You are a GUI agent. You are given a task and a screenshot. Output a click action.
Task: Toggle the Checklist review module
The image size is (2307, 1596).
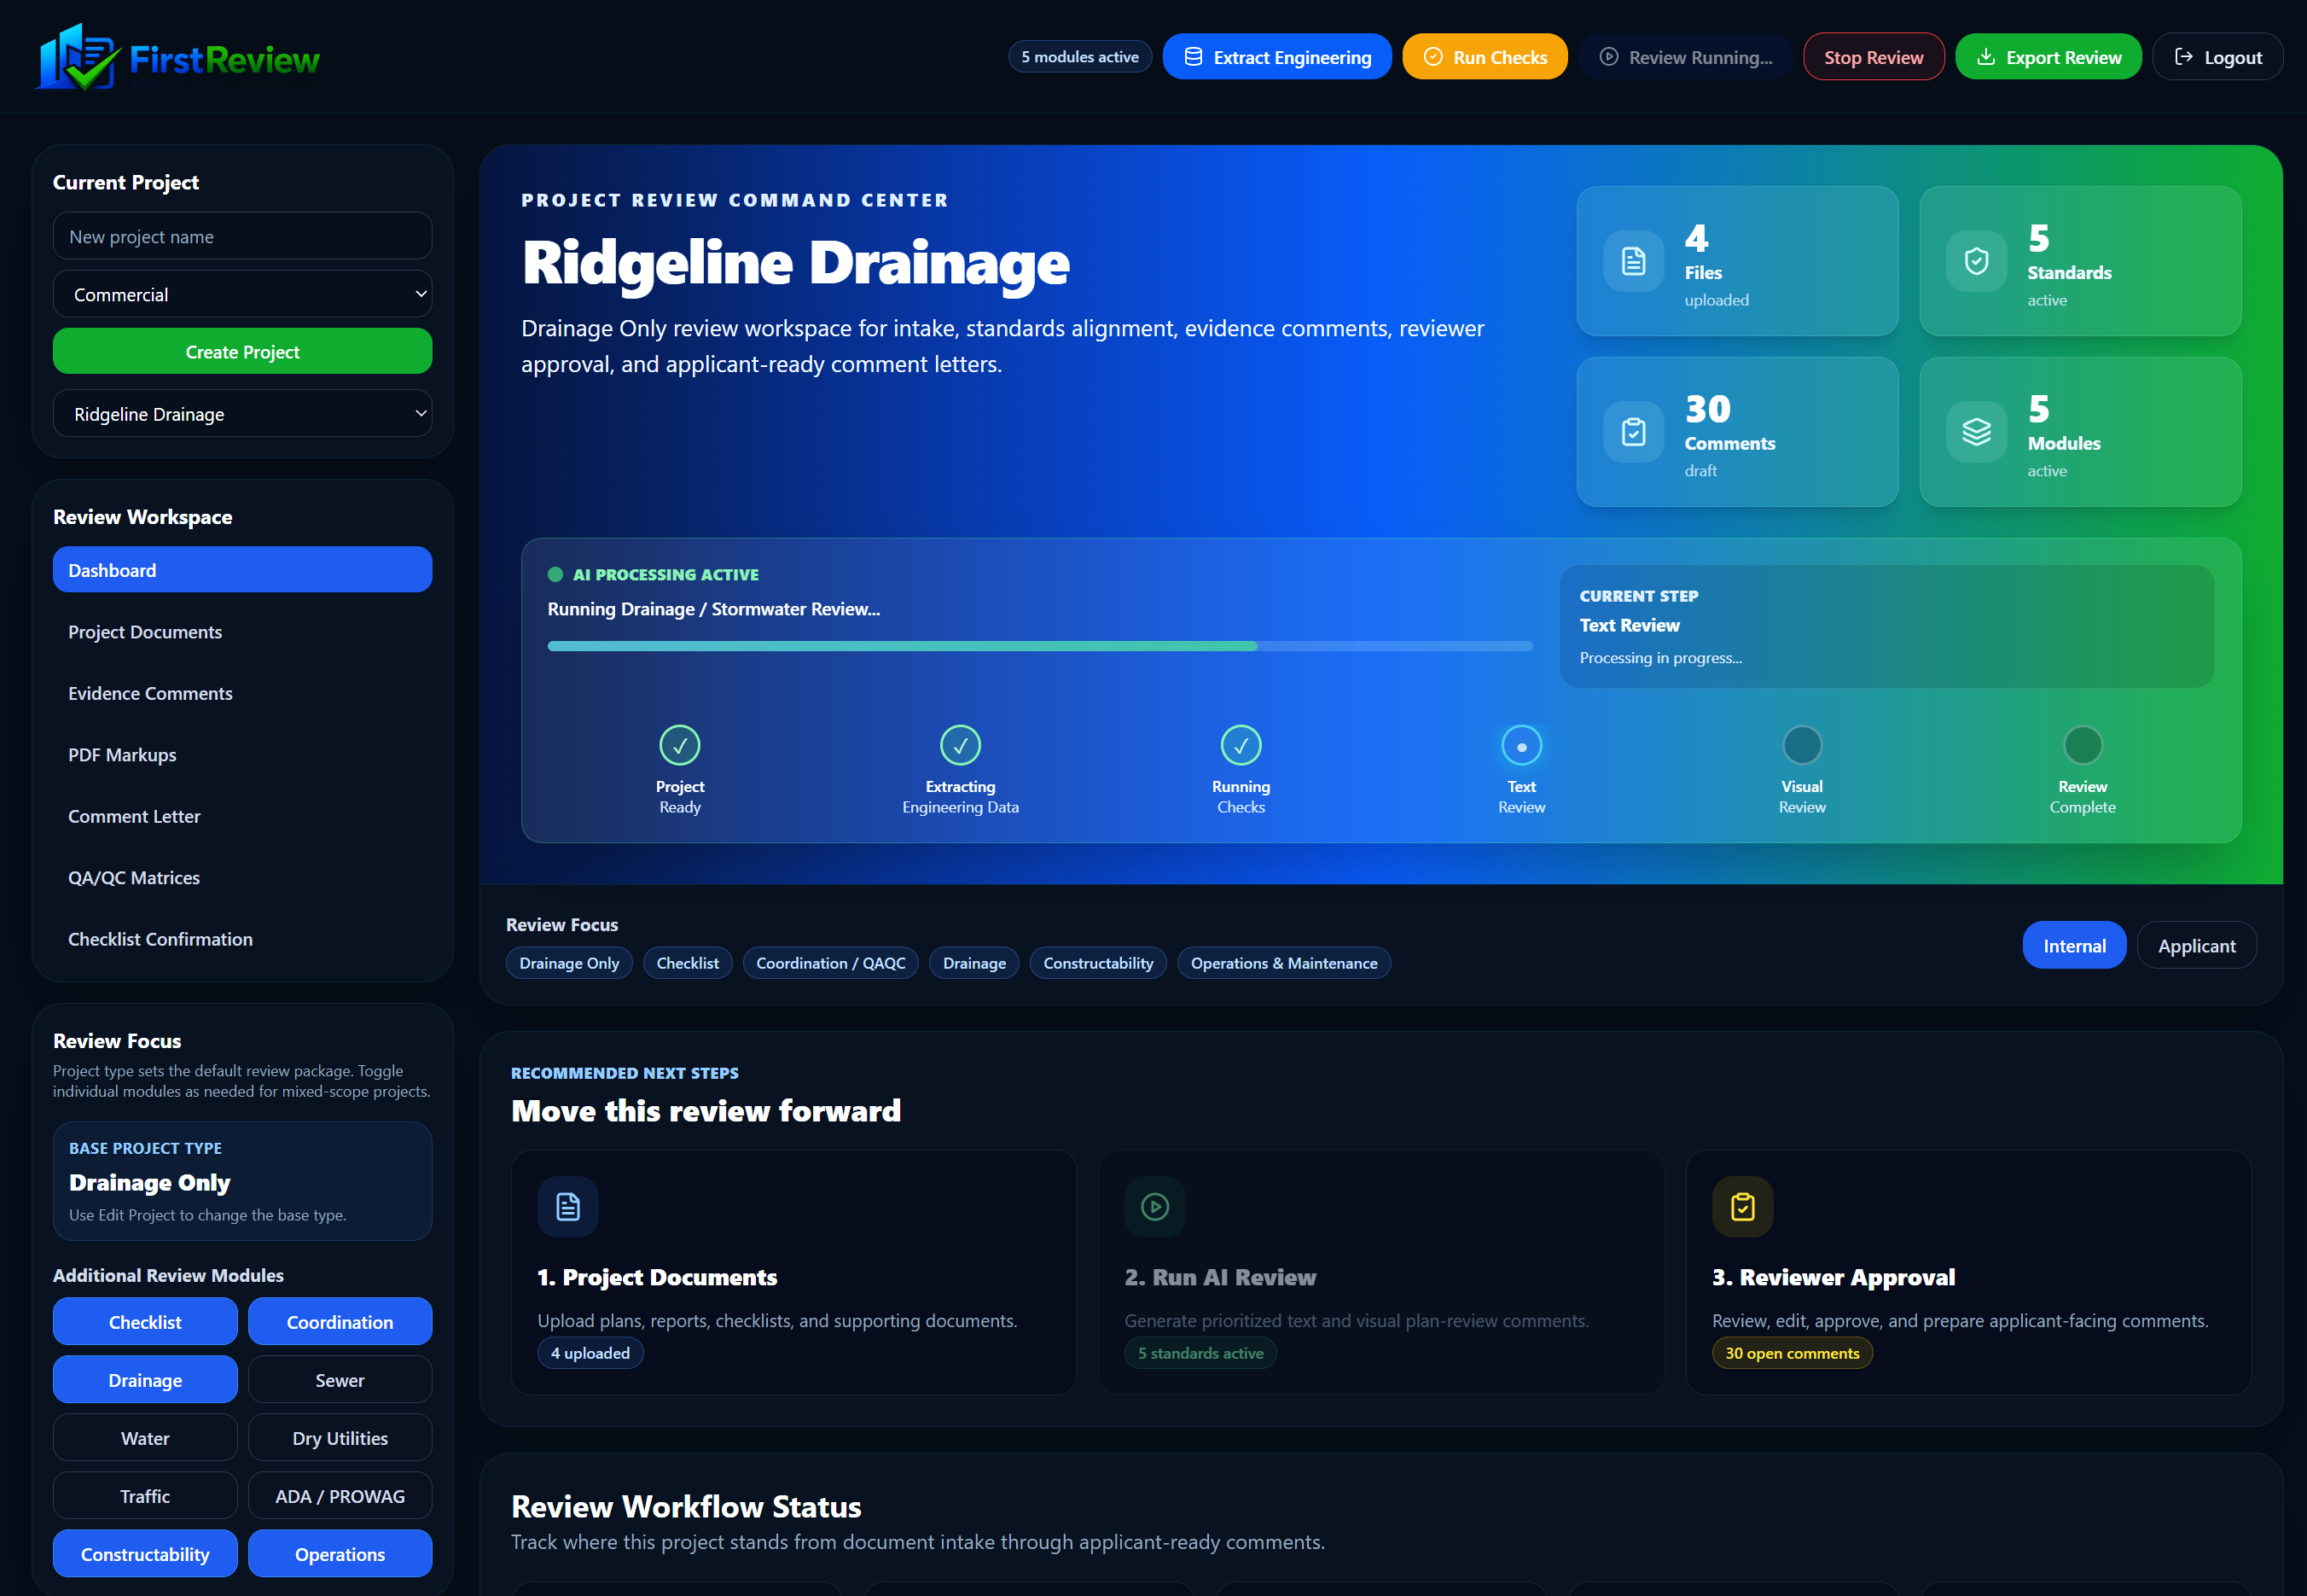point(145,1322)
